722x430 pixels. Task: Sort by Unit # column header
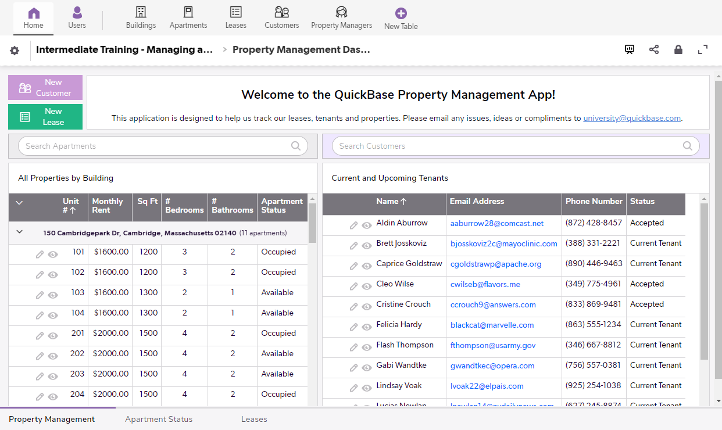tap(71, 206)
